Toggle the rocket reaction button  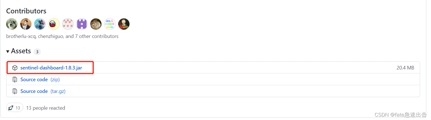tap(15, 108)
